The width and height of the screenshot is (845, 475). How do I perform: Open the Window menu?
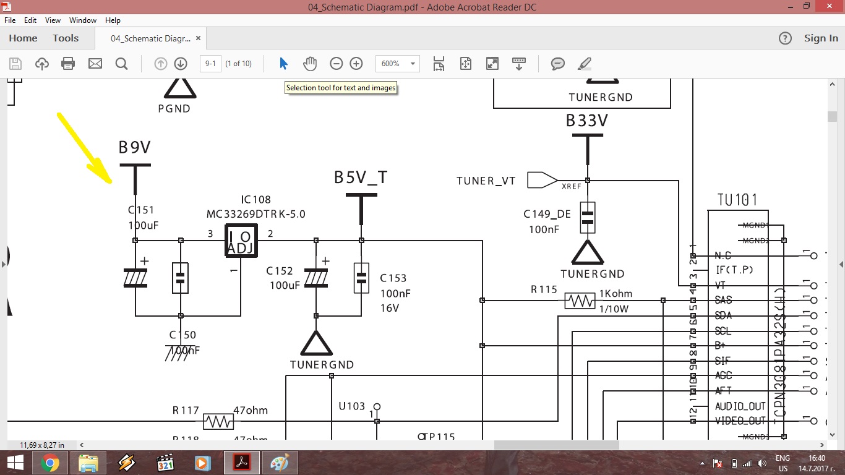pos(83,20)
